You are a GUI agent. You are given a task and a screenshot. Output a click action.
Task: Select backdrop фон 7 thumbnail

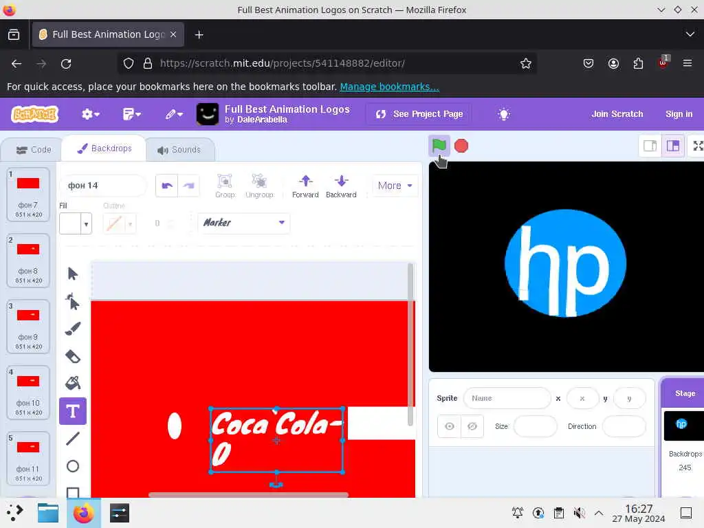tap(27, 195)
